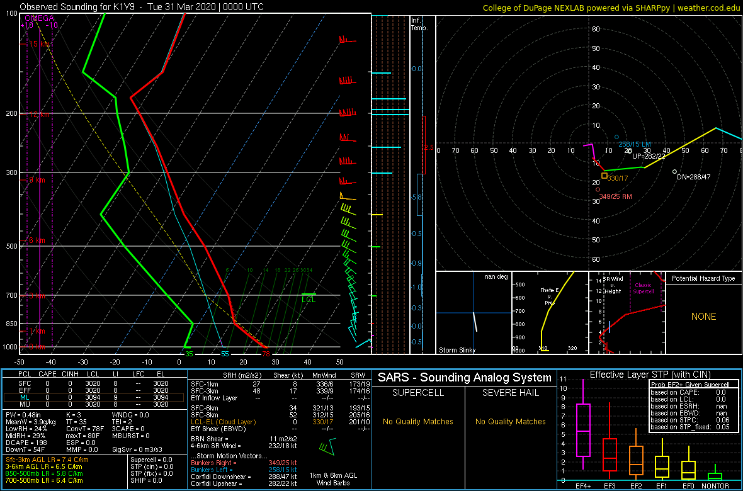Click the SEVERE HAIL column heading in SARS

pyautogui.click(x=510, y=393)
